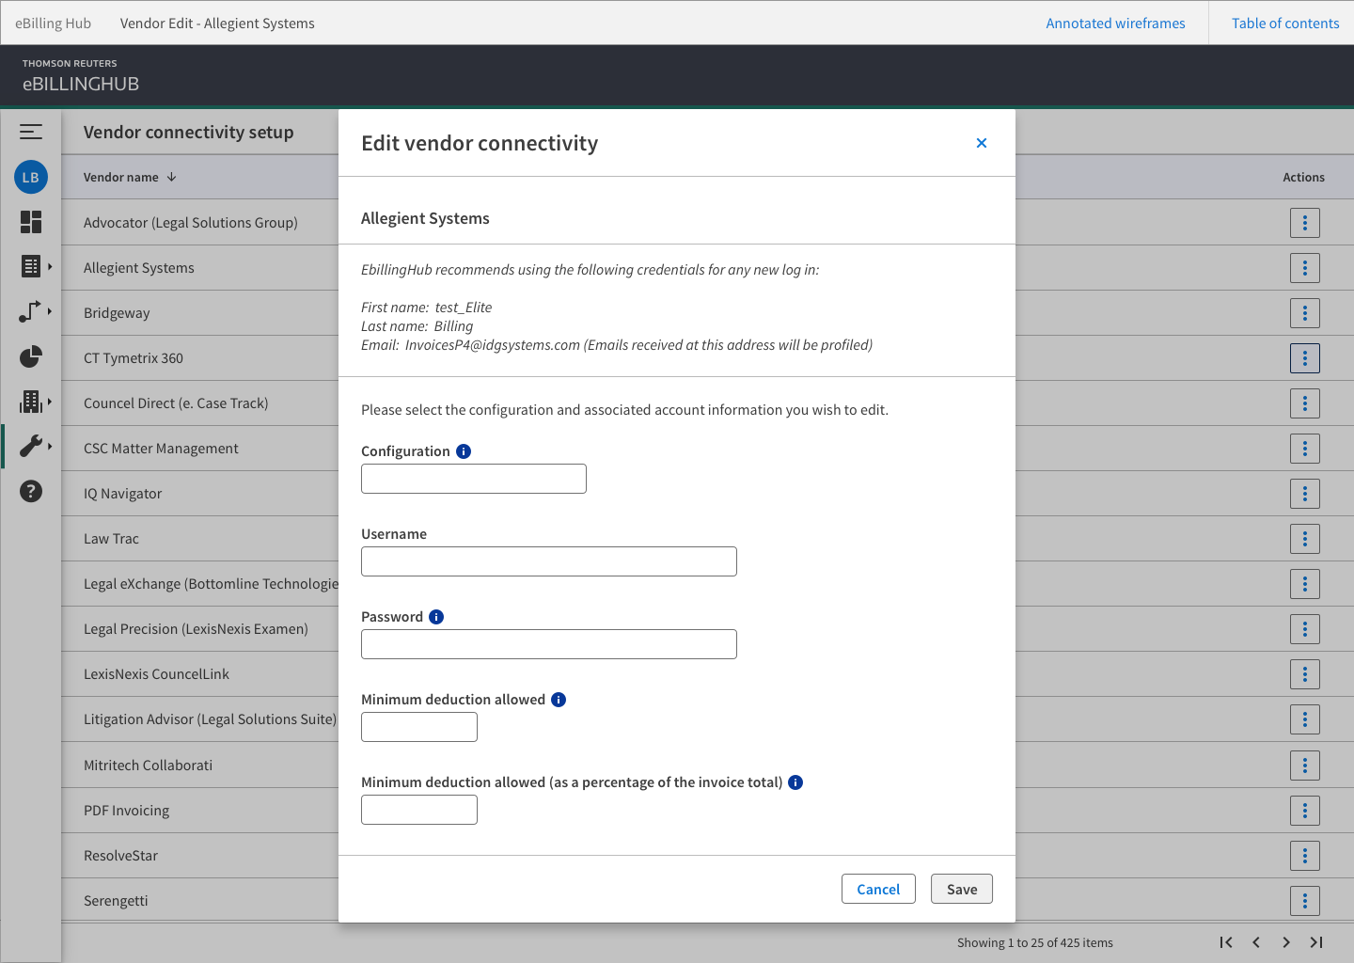Go to first page of results
This screenshot has height=963, width=1354.
pos(1226,942)
